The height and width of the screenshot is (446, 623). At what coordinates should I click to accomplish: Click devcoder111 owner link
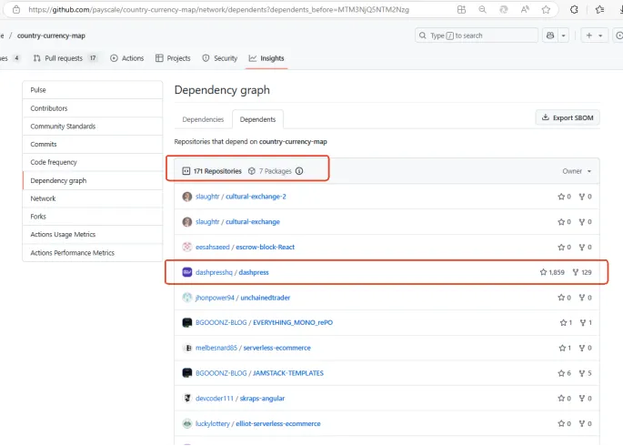(x=215, y=399)
